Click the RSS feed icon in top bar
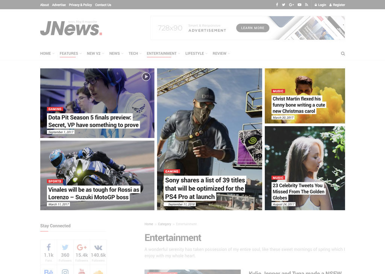Image resolution: width=385 pixels, height=274 pixels. 306,5
